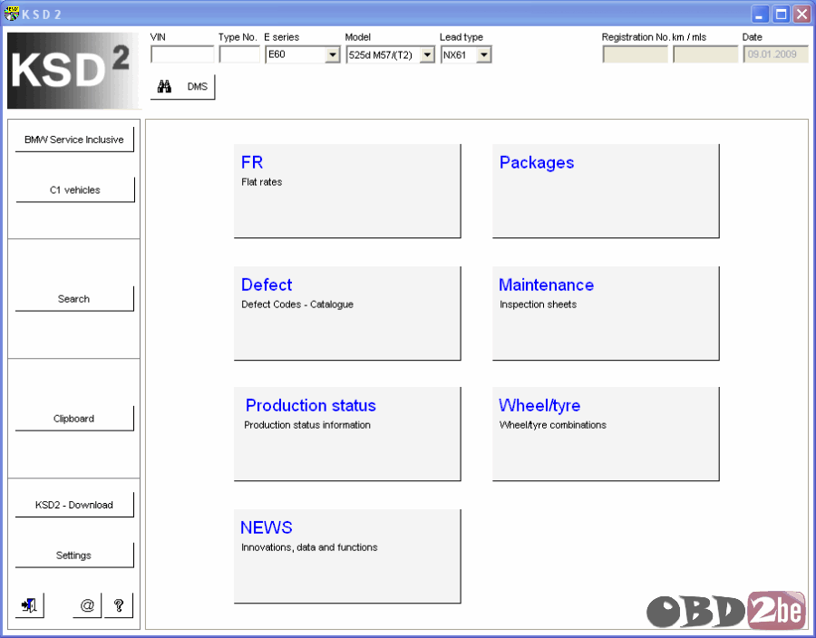Minimize the KSD 2 window
The image size is (816, 638).
(x=760, y=14)
